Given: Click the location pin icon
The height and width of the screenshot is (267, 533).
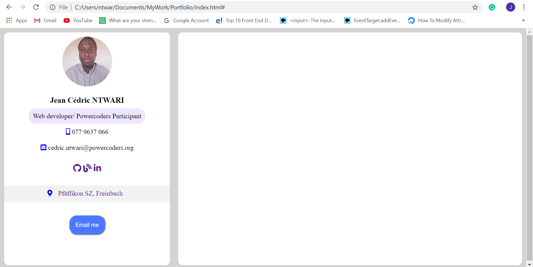Looking at the screenshot, I should click(50, 193).
